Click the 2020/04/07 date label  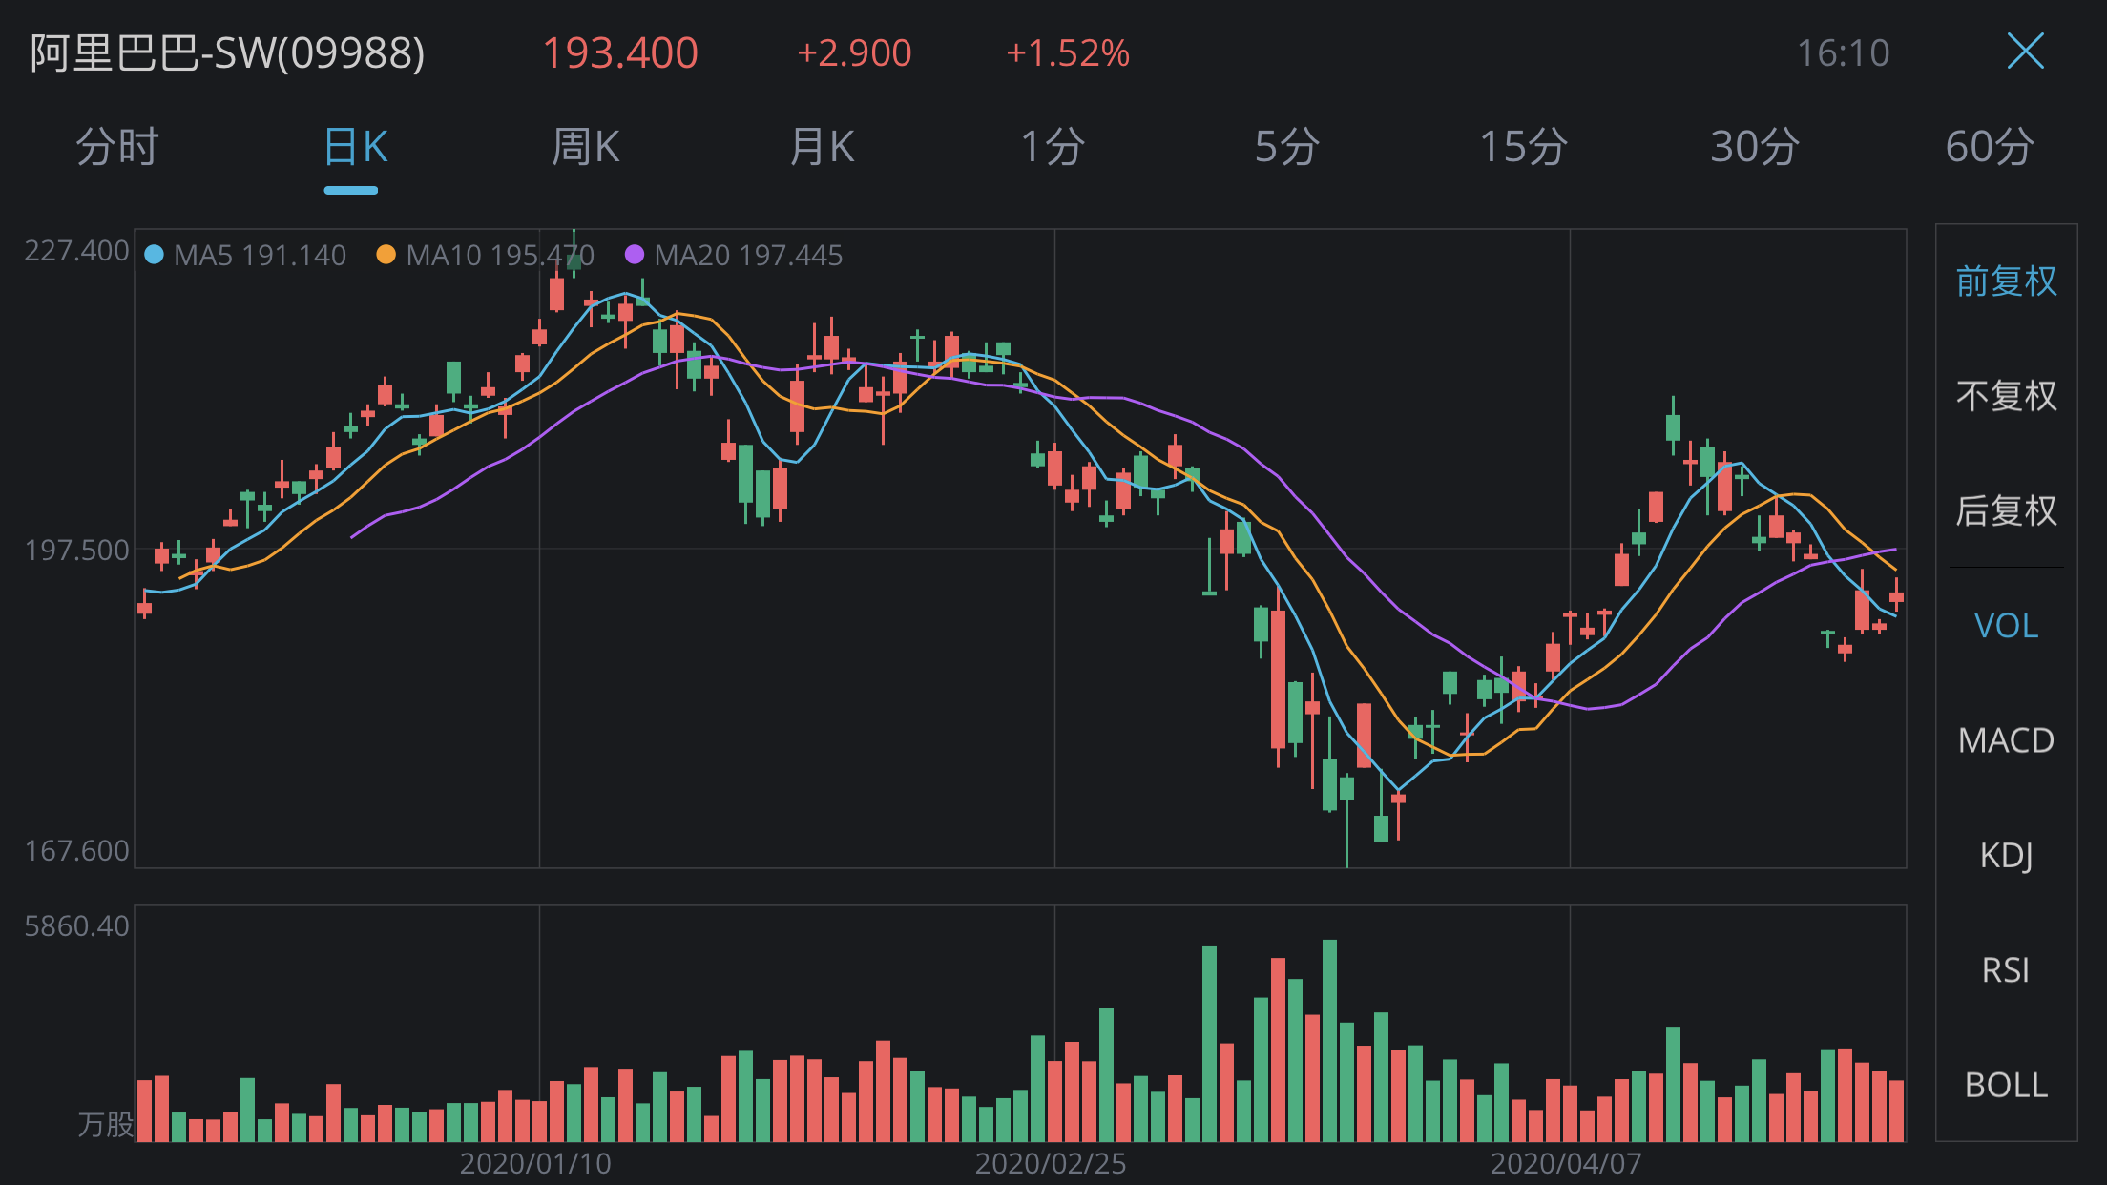pos(1566,1164)
